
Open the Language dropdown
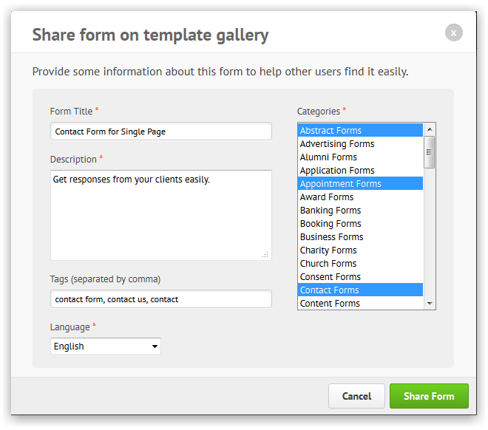pos(106,346)
